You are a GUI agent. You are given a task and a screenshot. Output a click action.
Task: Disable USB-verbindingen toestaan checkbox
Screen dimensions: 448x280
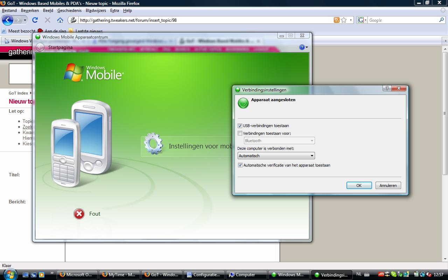[240, 126]
